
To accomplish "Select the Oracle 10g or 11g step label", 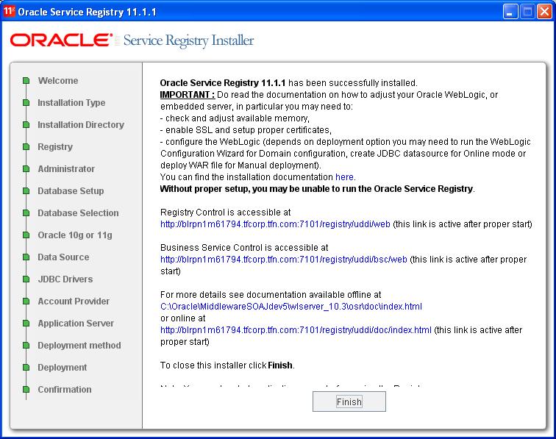I will [75, 235].
